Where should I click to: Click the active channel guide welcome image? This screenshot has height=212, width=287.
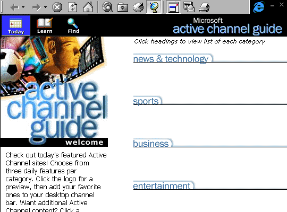pyautogui.click(x=54, y=91)
